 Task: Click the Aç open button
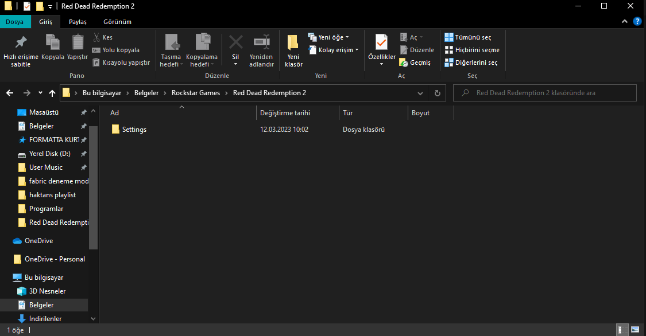point(411,37)
